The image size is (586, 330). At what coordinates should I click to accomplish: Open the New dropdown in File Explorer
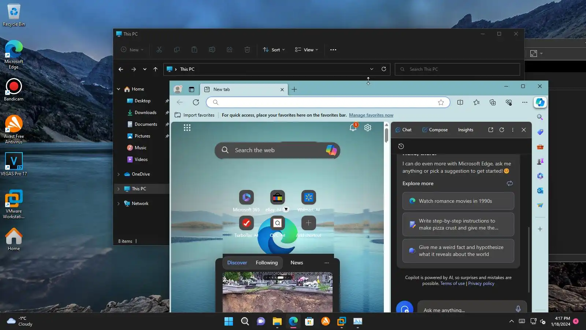pyautogui.click(x=132, y=50)
